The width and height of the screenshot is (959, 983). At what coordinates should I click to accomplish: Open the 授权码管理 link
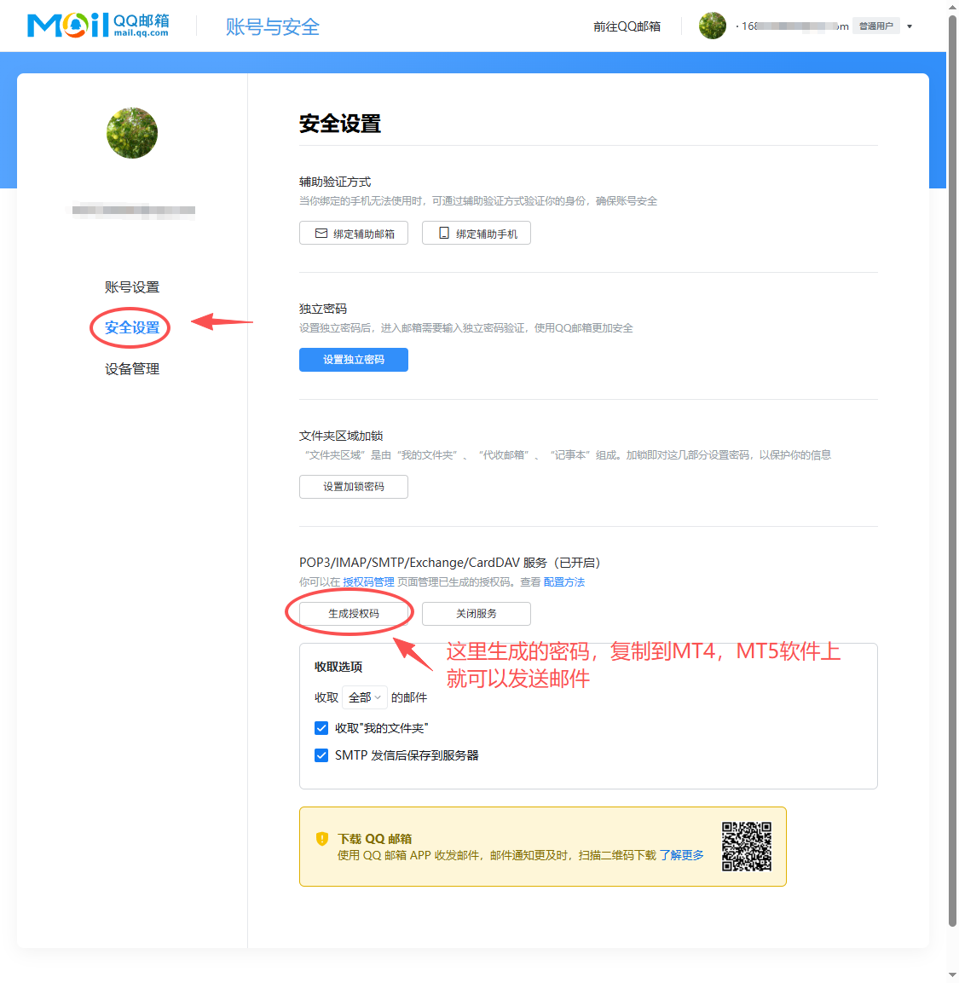tap(368, 582)
